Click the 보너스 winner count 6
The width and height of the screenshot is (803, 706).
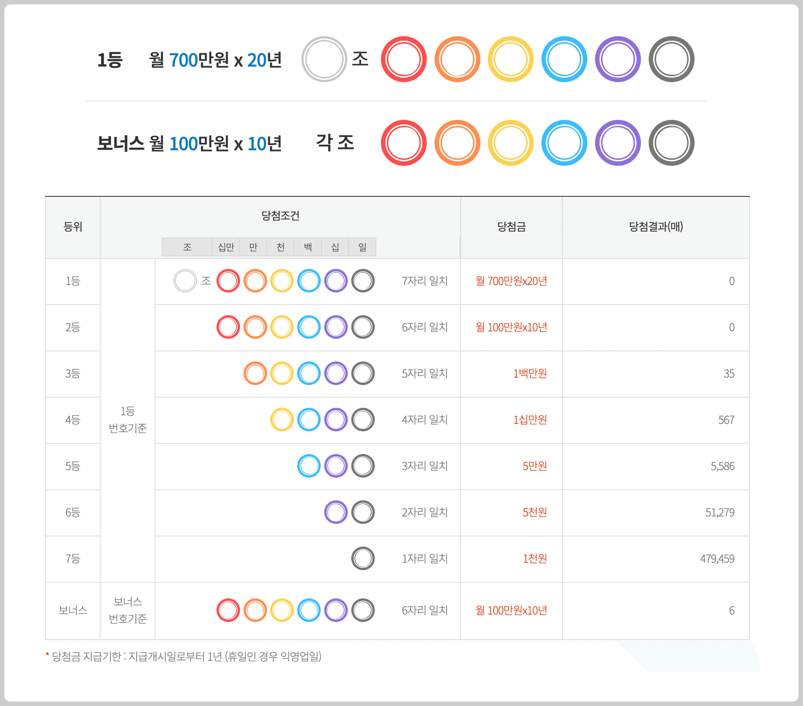pyautogui.click(x=732, y=611)
